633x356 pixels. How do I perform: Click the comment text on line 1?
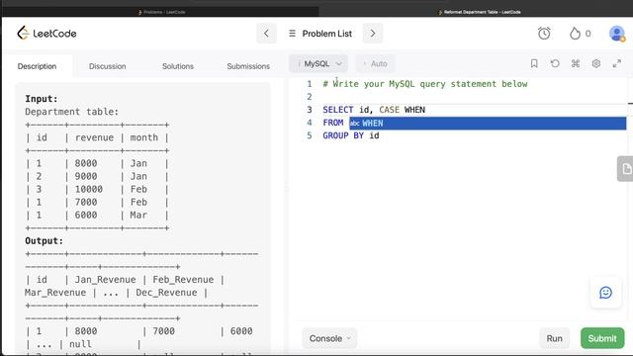(x=425, y=84)
